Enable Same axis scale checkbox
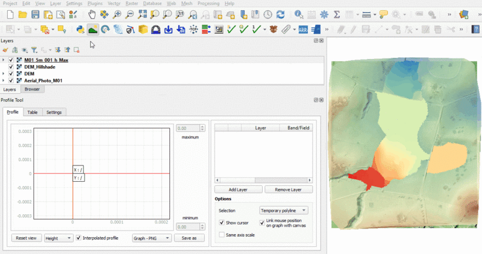 (x=222, y=234)
